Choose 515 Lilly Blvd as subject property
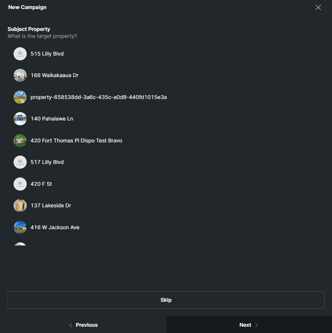Image resolution: width=332 pixels, height=333 pixels. 47,54
